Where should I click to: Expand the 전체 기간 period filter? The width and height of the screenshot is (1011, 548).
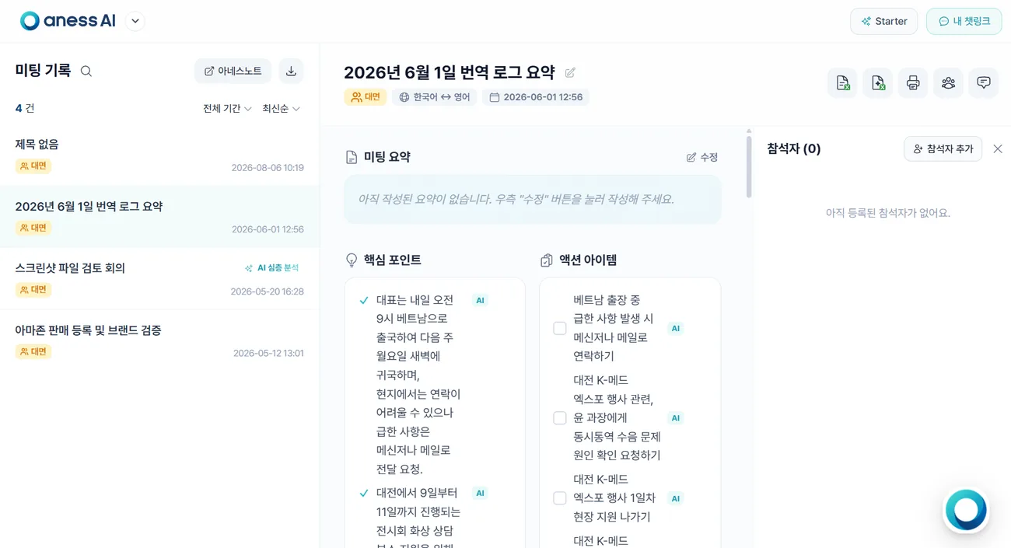click(227, 109)
